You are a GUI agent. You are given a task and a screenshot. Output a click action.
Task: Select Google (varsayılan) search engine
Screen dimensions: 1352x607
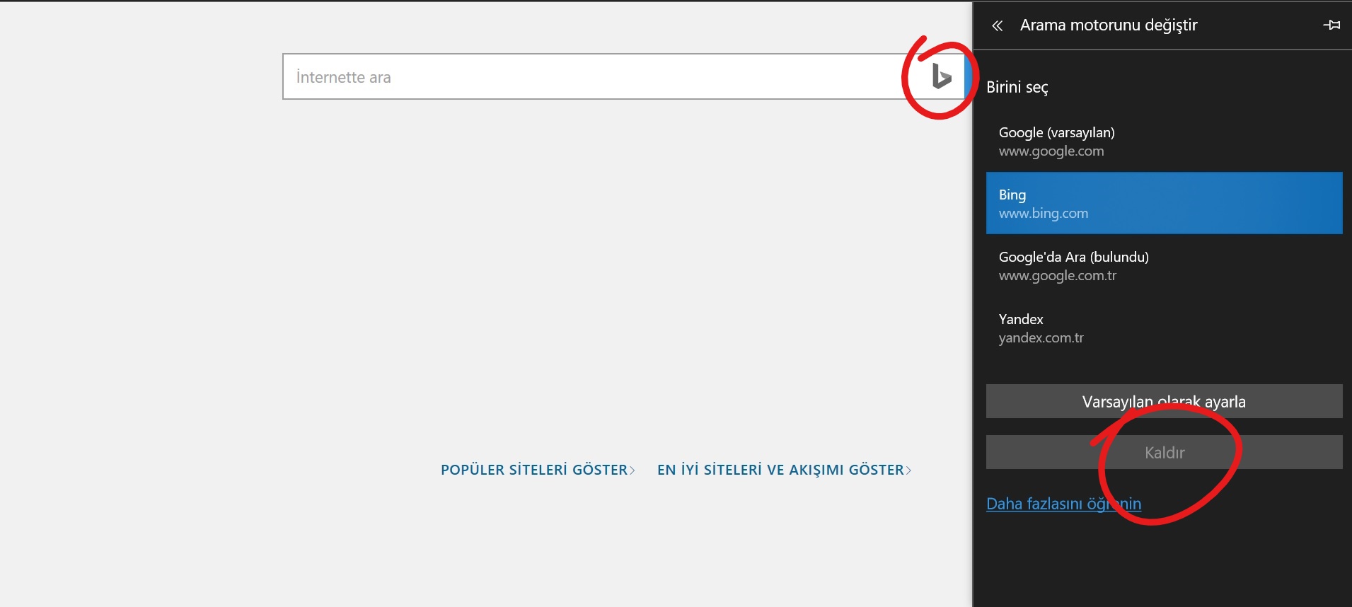point(1164,141)
